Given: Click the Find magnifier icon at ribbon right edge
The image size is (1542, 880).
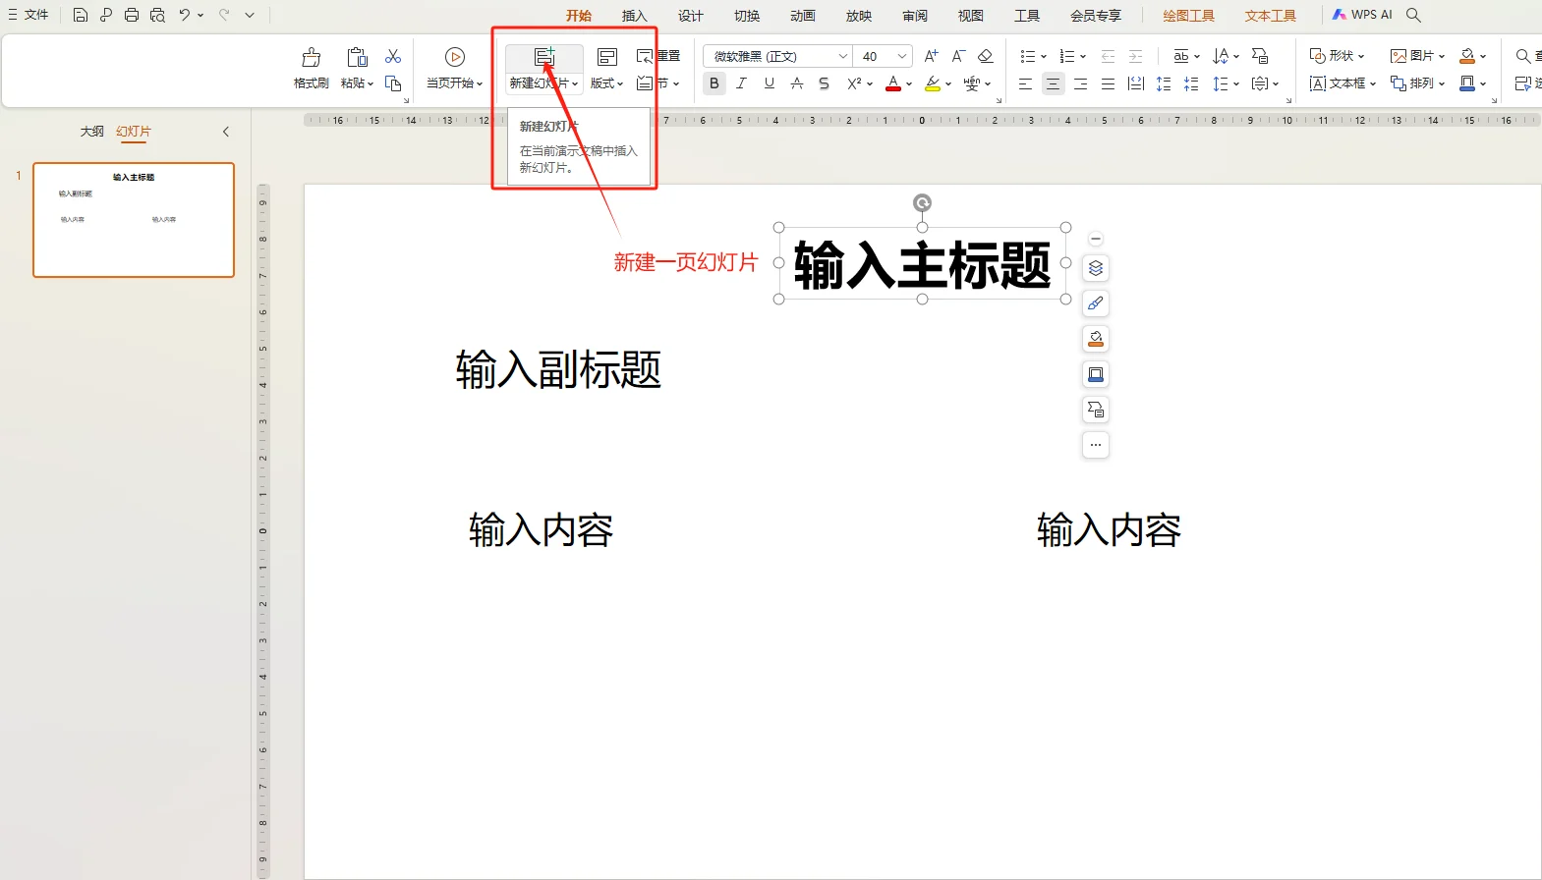Looking at the screenshot, I should point(1523,56).
